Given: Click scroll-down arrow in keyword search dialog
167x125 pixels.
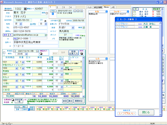Looking at the screenshot, I should coord(160,115).
